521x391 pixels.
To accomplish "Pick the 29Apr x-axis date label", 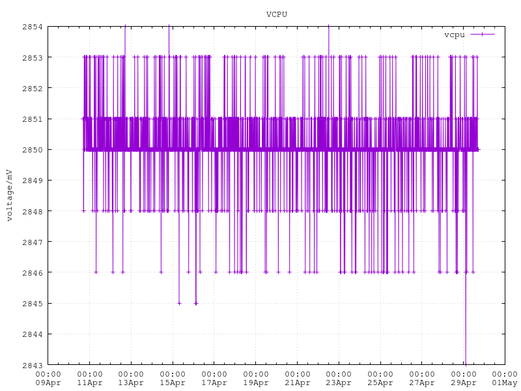I will 463,383.
